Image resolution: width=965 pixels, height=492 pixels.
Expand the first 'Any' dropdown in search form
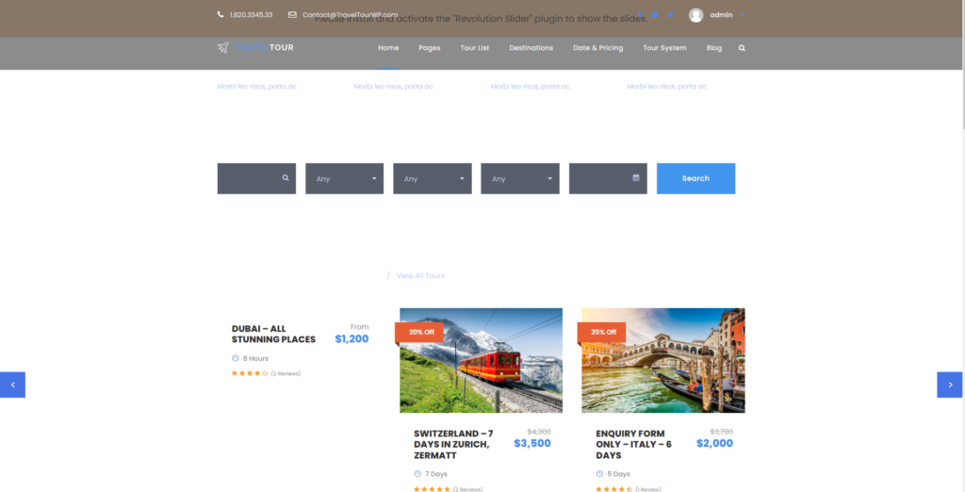pyautogui.click(x=344, y=178)
